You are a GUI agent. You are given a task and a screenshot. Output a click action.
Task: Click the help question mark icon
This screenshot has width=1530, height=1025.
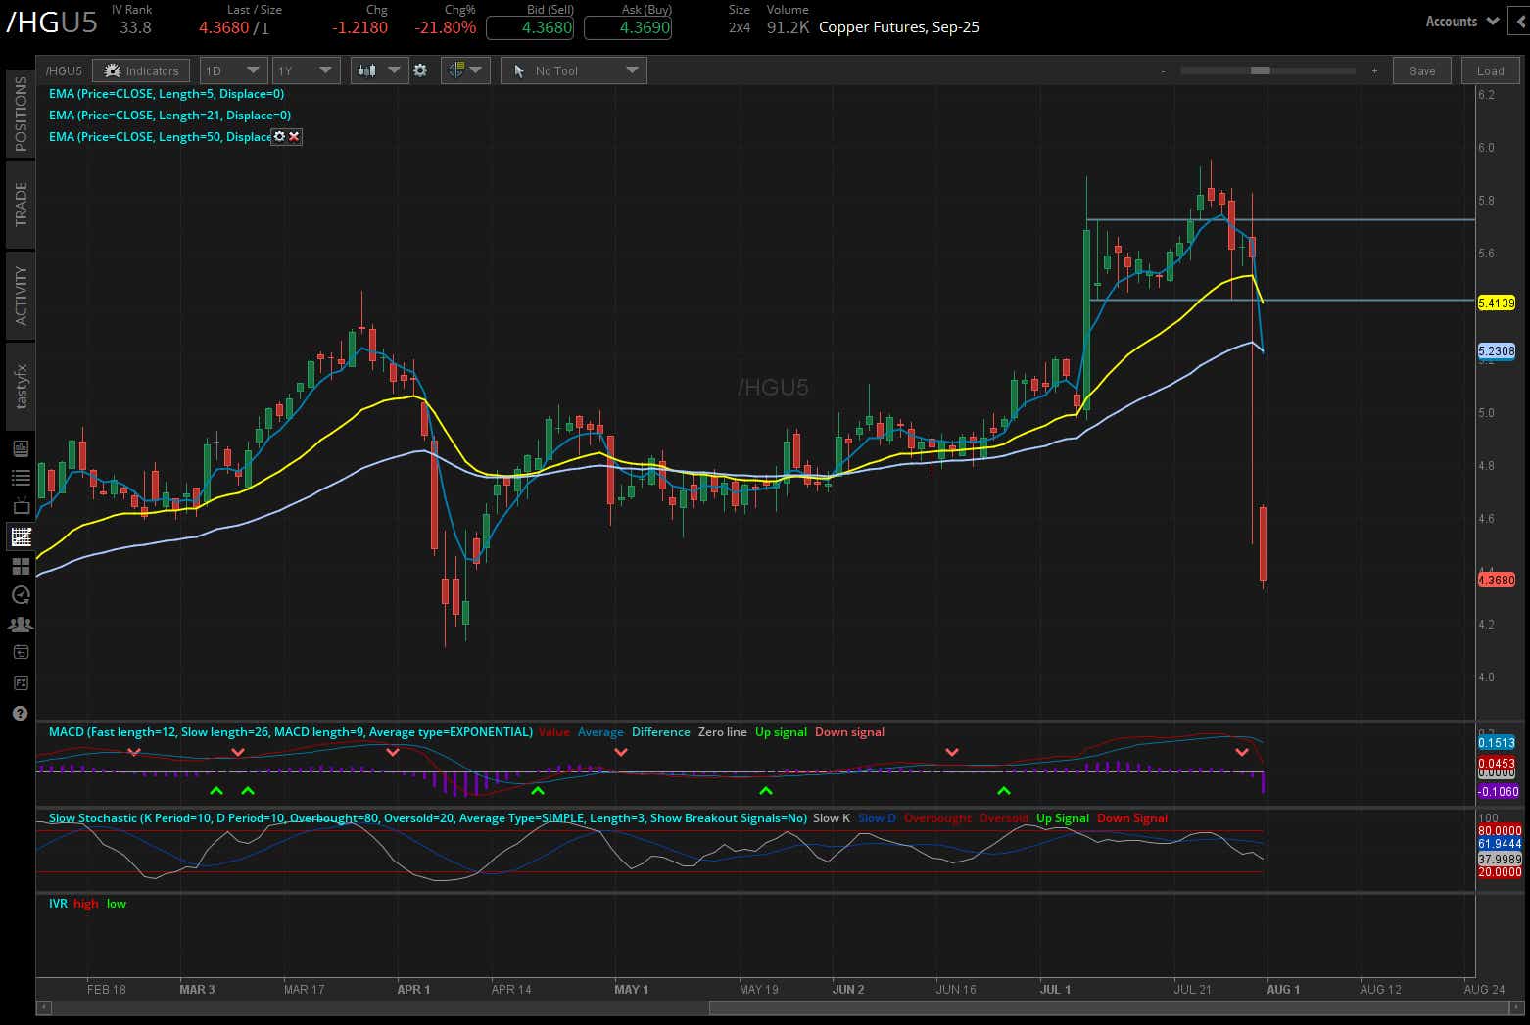coord(20,713)
